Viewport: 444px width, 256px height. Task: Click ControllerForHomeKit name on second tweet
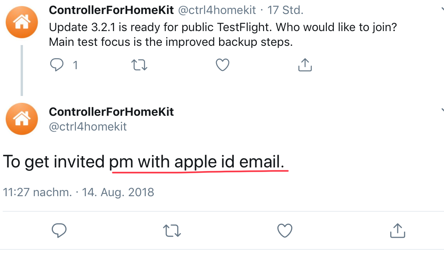[x=111, y=112]
